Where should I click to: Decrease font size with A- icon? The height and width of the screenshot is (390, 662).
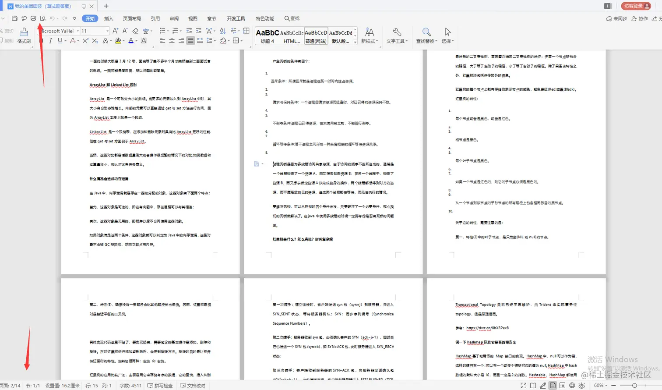(x=125, y=31)
